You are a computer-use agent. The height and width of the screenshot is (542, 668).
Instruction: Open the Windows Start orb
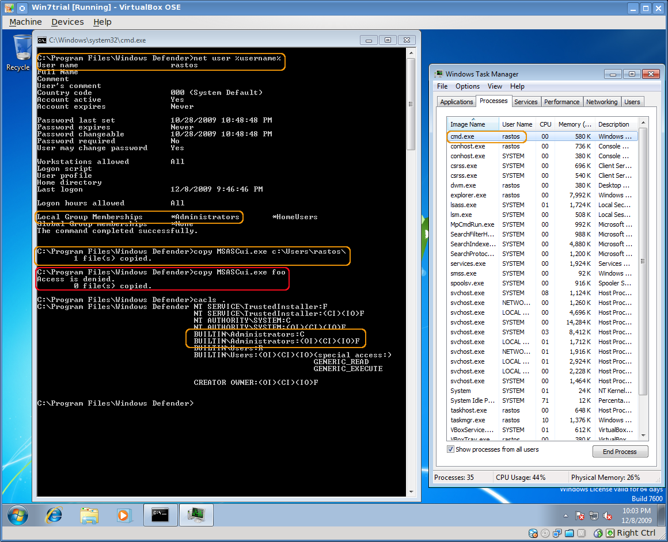[18, 515]
